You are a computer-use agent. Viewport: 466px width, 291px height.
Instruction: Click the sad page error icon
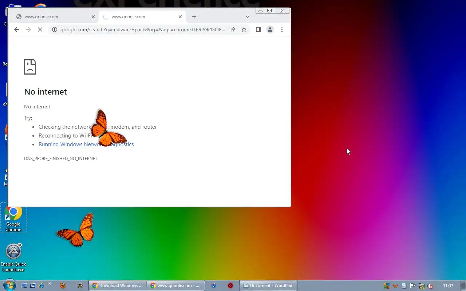(30, 67)
